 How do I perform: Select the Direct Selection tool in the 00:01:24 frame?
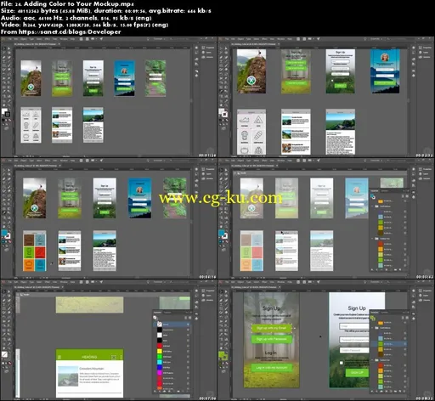[x=9, y=48]
